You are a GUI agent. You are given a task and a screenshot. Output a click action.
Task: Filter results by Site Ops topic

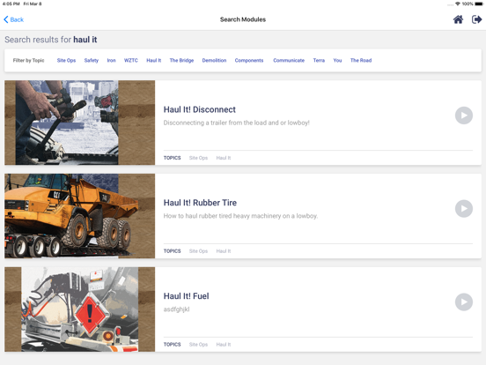coord(66,60)
